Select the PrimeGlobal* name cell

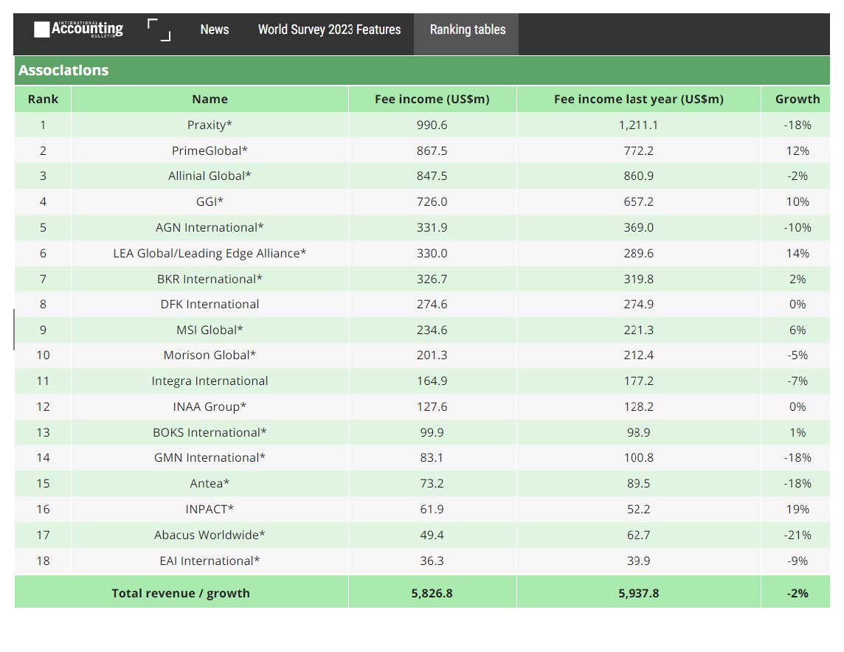(210, 150)
